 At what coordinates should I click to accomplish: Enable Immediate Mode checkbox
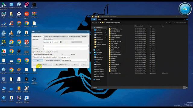click(33, 57)
